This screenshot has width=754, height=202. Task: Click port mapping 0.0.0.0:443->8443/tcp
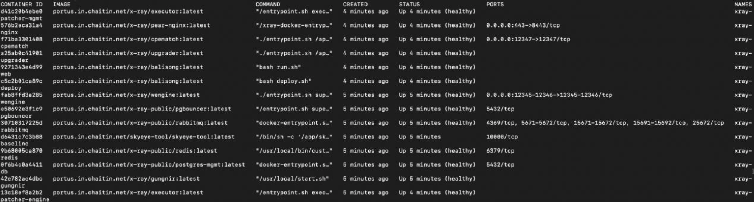pos(523,25)
